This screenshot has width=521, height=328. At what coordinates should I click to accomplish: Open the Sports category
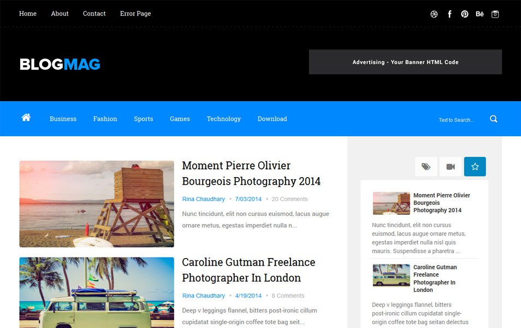tap(144, 119)
